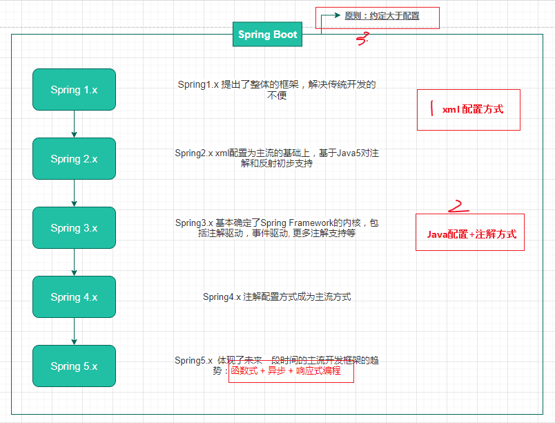This screenshot has width=555, height=423.
Task: Select the Spring Boot title box
Action: click(x=268, y=35)
